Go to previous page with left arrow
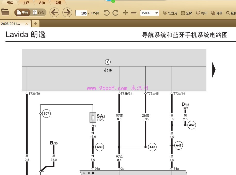 54,12
